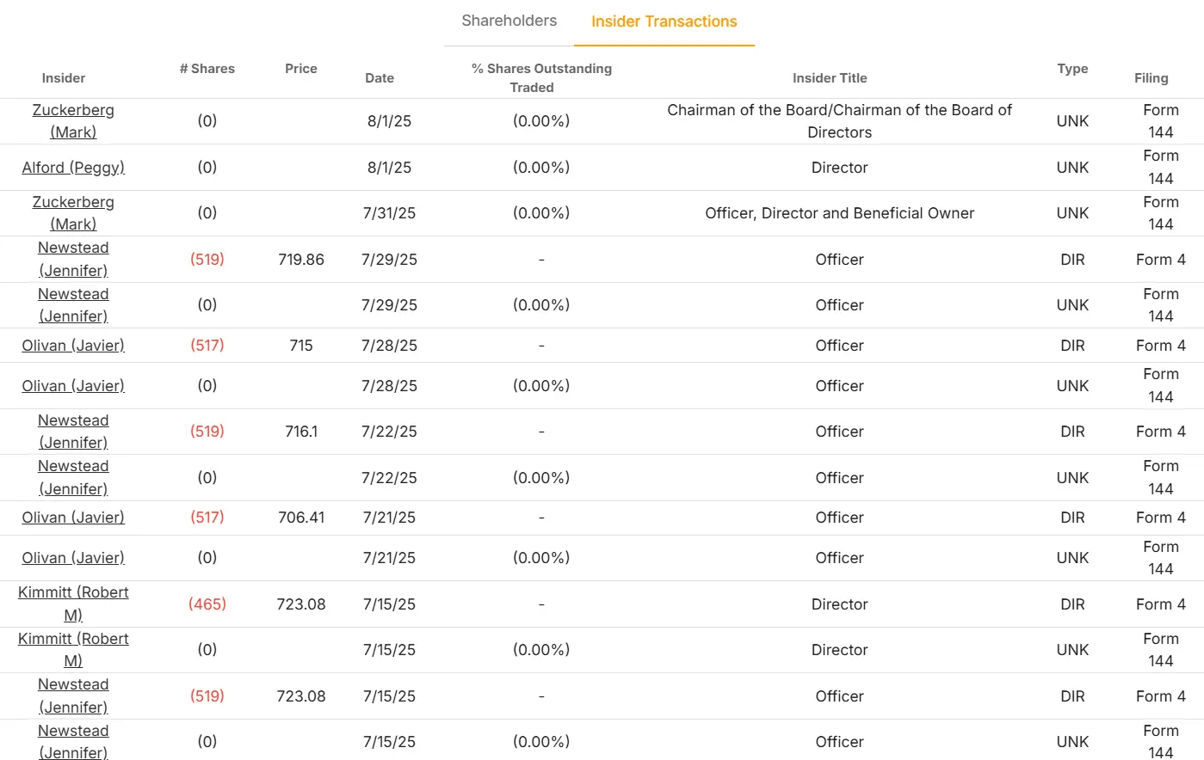Image resolution: width=1204 pixels, height=760 pixels.
Task: View Kimmitt (Robert M) insider details
Action: pos(73,604)
